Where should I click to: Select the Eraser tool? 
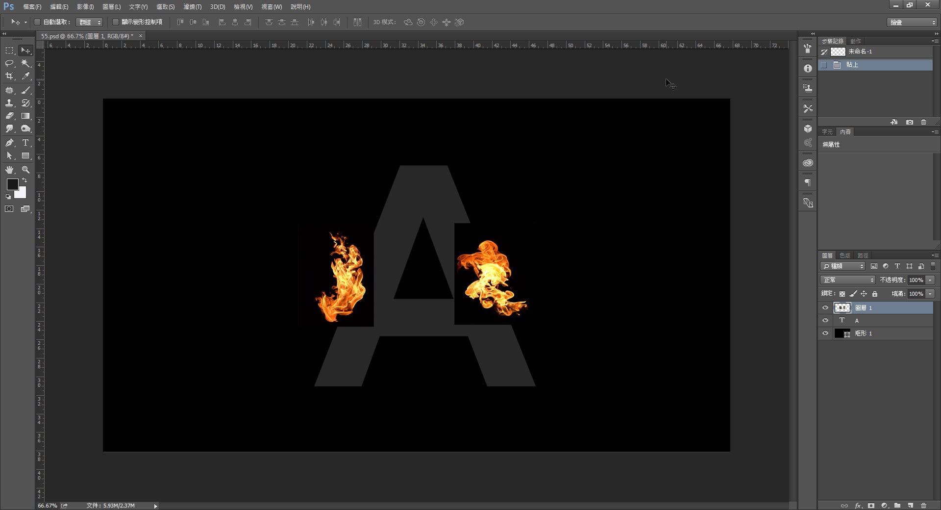point(9,116)
